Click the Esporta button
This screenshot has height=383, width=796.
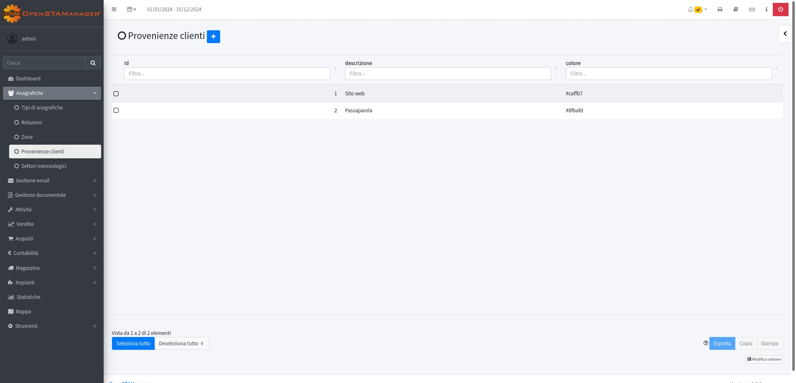(x=722, y=344)
